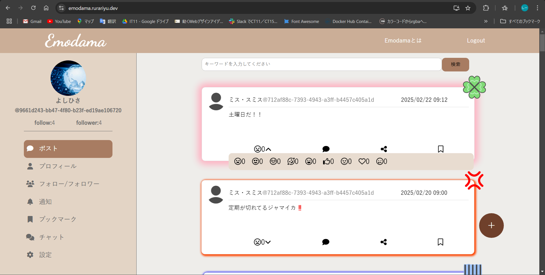The height and width of the screenshot is (275, 545).
Task: Click share icon on 定期が切れてるジャマイカ post
Action: (x=383, y=242)
